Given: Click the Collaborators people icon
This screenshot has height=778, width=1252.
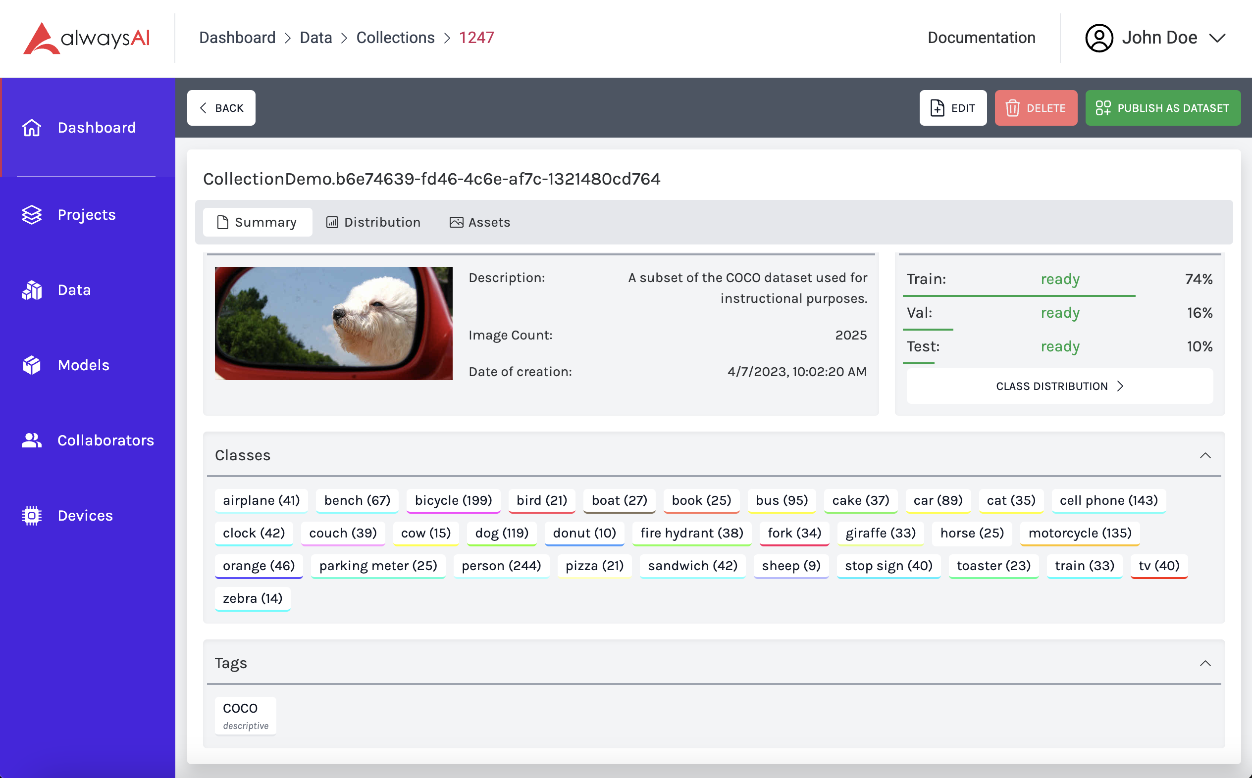Looking at the screenshot, I should tap(31, 440).
